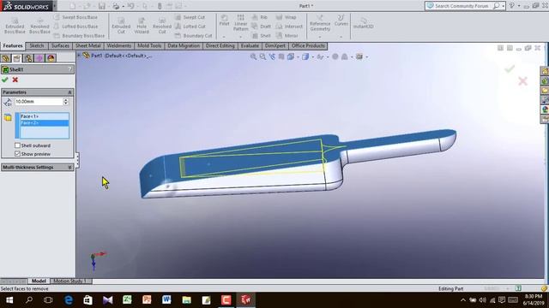Click the Revolved Boss/Base tool
Viewport: 549px width, 308px height.
coord(39,26)
